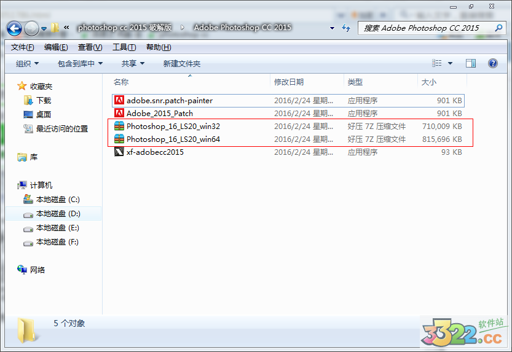Click the file name Photoshop_16_LS20_win64

(173, 139)
